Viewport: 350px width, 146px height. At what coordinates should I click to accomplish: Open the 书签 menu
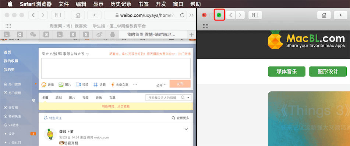click(143, 4)
